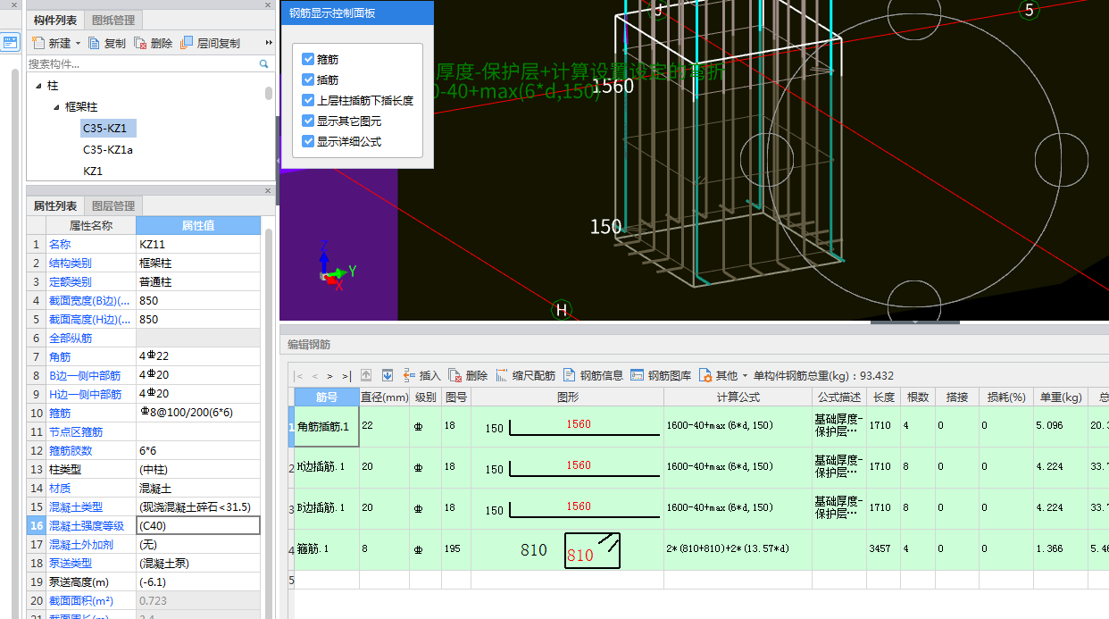1109x619 pixels.
Task: Select C35-KZ1a in component tree
Action: pyautogui.click(x=108, y=149)
